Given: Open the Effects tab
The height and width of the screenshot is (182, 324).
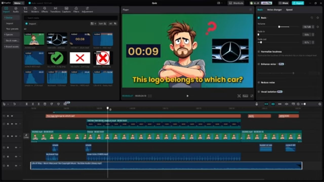Looking at the screenshot, I should click(45, 10).
